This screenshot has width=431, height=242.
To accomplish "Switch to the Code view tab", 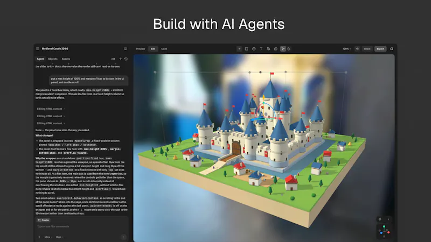I will [x=164, y=49].
